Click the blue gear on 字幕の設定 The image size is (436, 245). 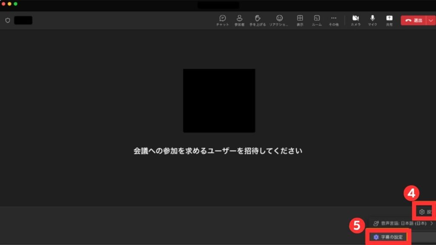coord(376,236)
